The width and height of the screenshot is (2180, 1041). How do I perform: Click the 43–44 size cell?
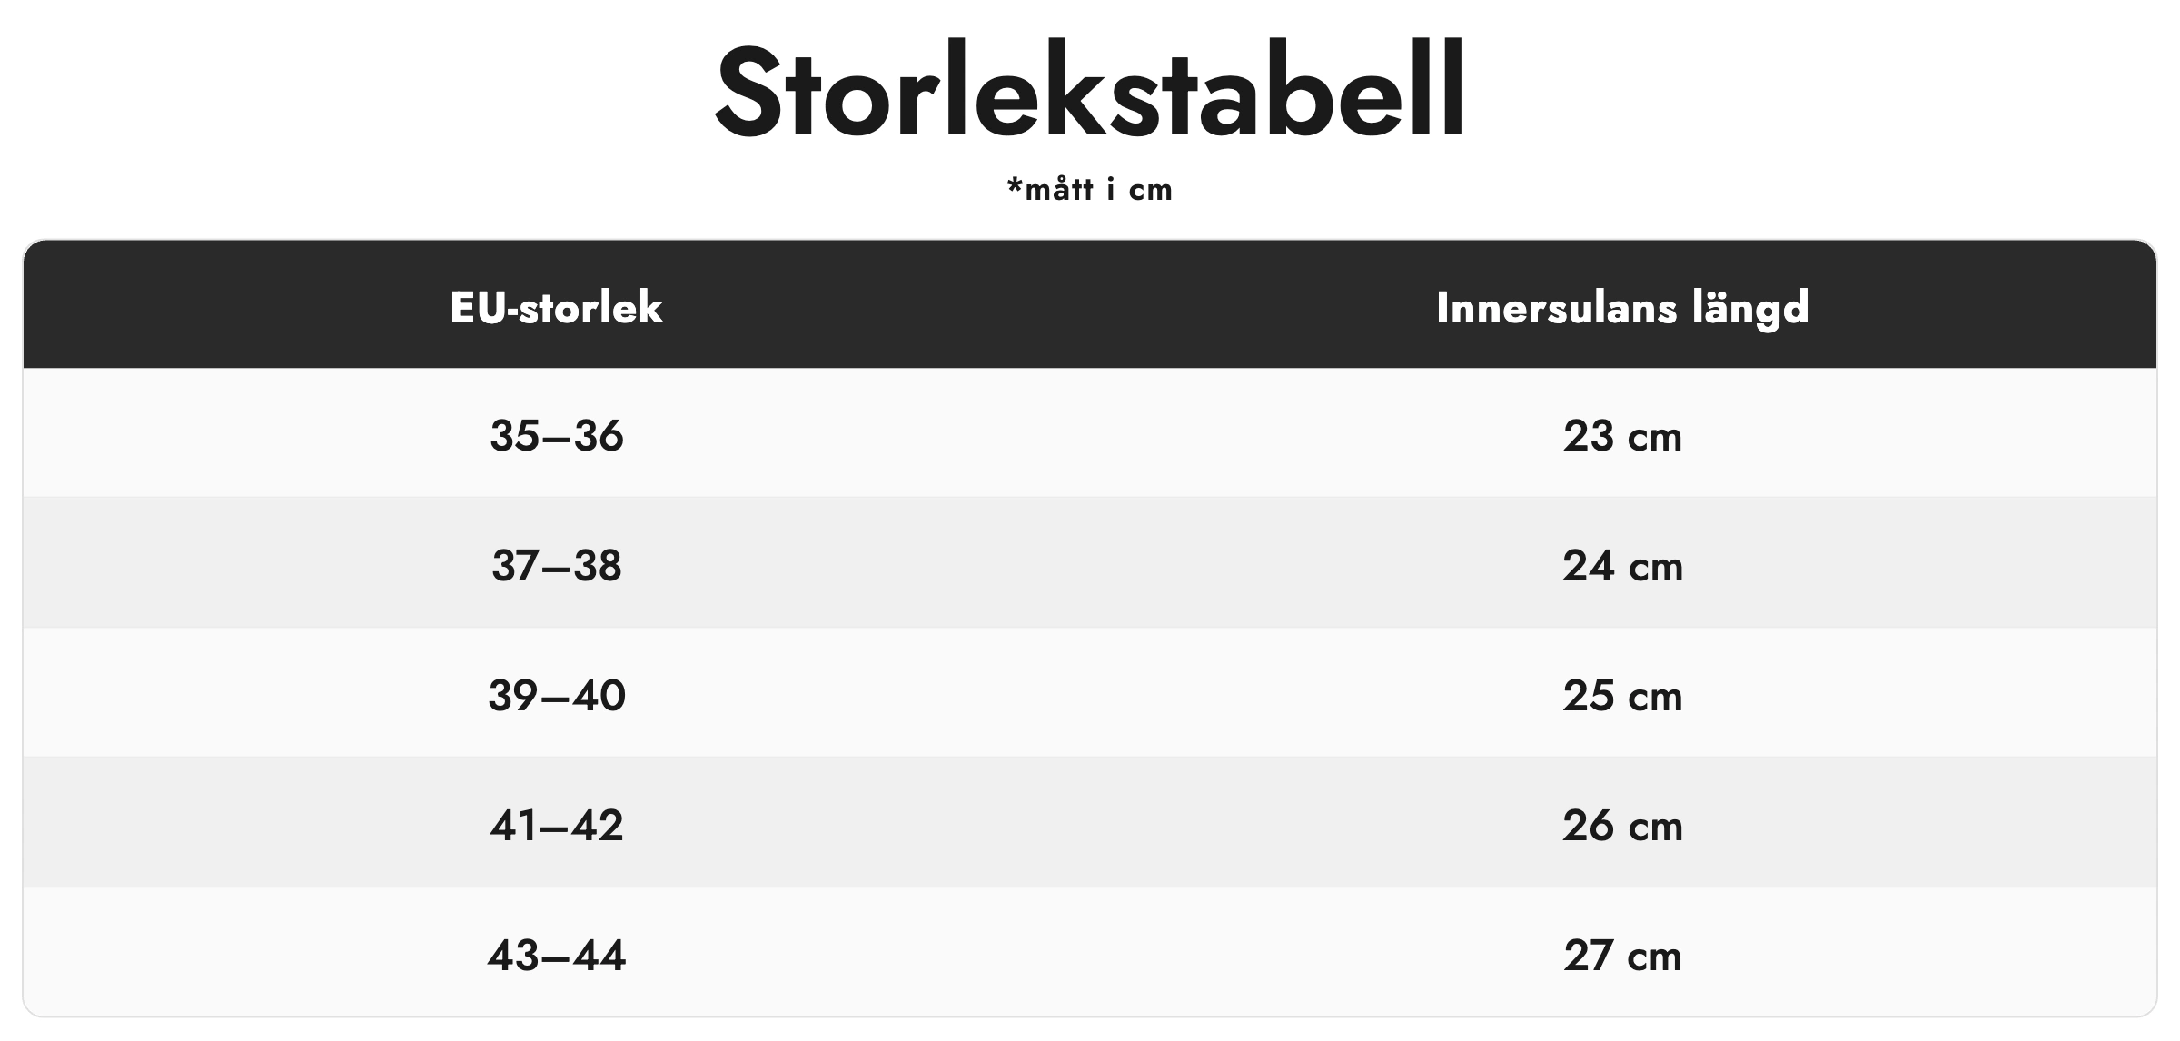(556, 955)
